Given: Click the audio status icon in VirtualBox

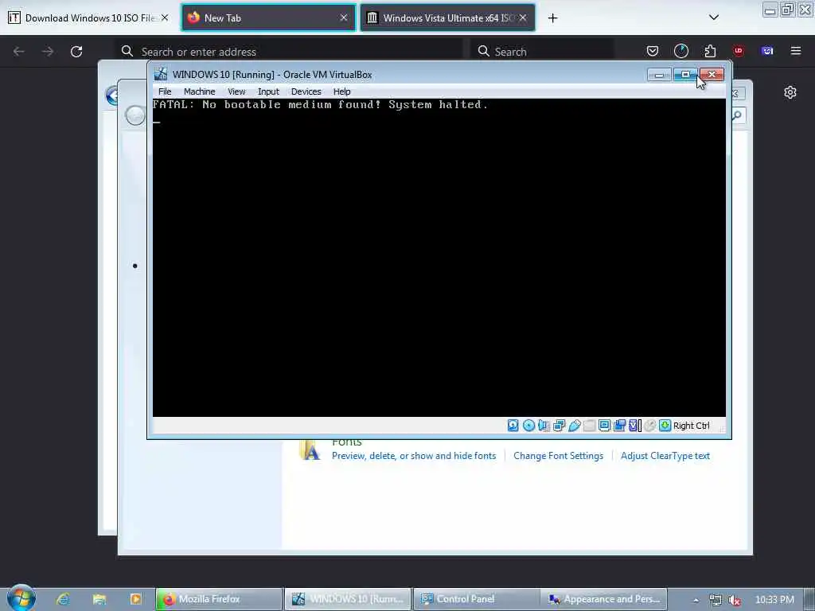Looking at the screenshot, I should [x=544, y=426].
